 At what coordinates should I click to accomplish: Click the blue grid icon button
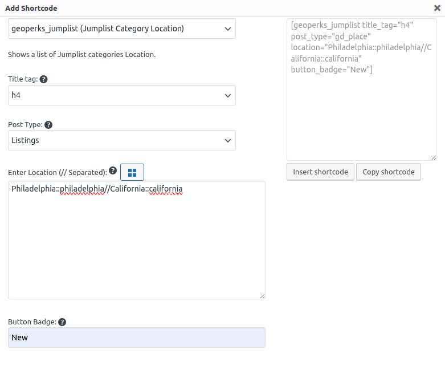(132, 172)
